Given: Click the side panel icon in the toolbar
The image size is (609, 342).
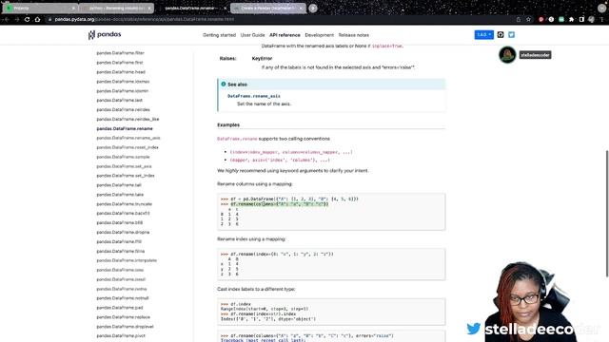Looking at the screenshot, I should pyautogui.click(x=581, y=19).
